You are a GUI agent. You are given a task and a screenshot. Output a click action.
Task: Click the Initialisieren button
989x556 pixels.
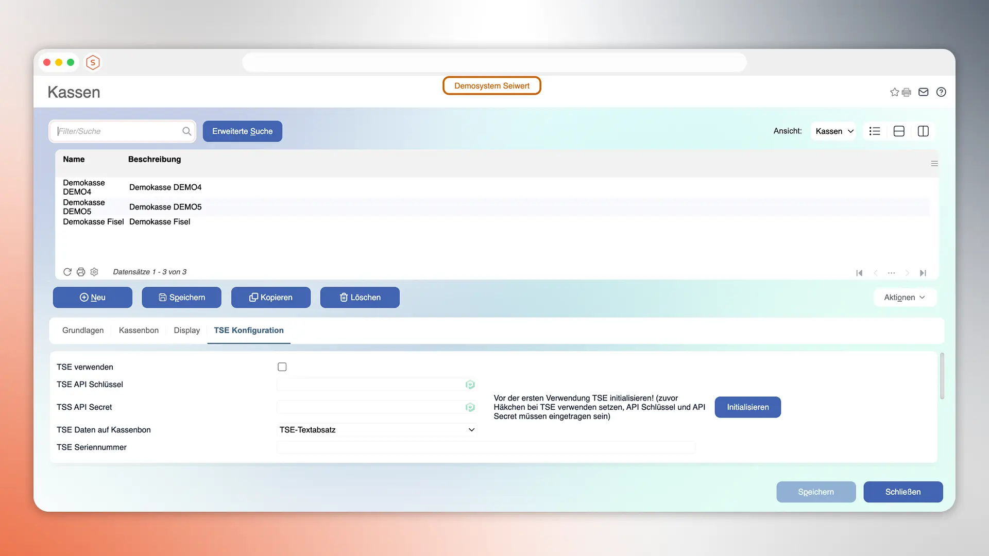pyautogui.click(x=747, y=407)
